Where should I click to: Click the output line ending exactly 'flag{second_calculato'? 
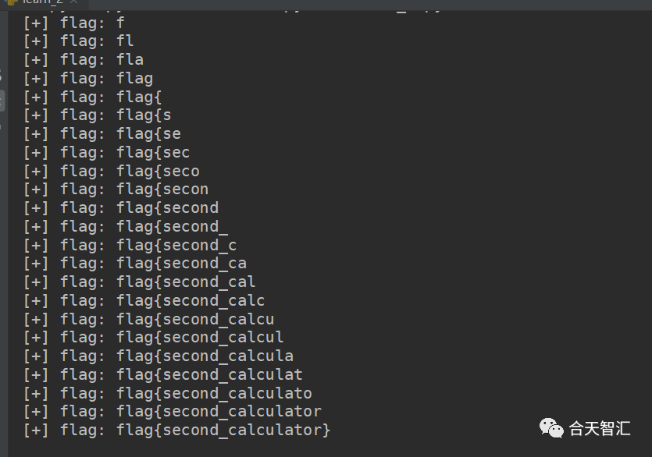tap(167, 394)
